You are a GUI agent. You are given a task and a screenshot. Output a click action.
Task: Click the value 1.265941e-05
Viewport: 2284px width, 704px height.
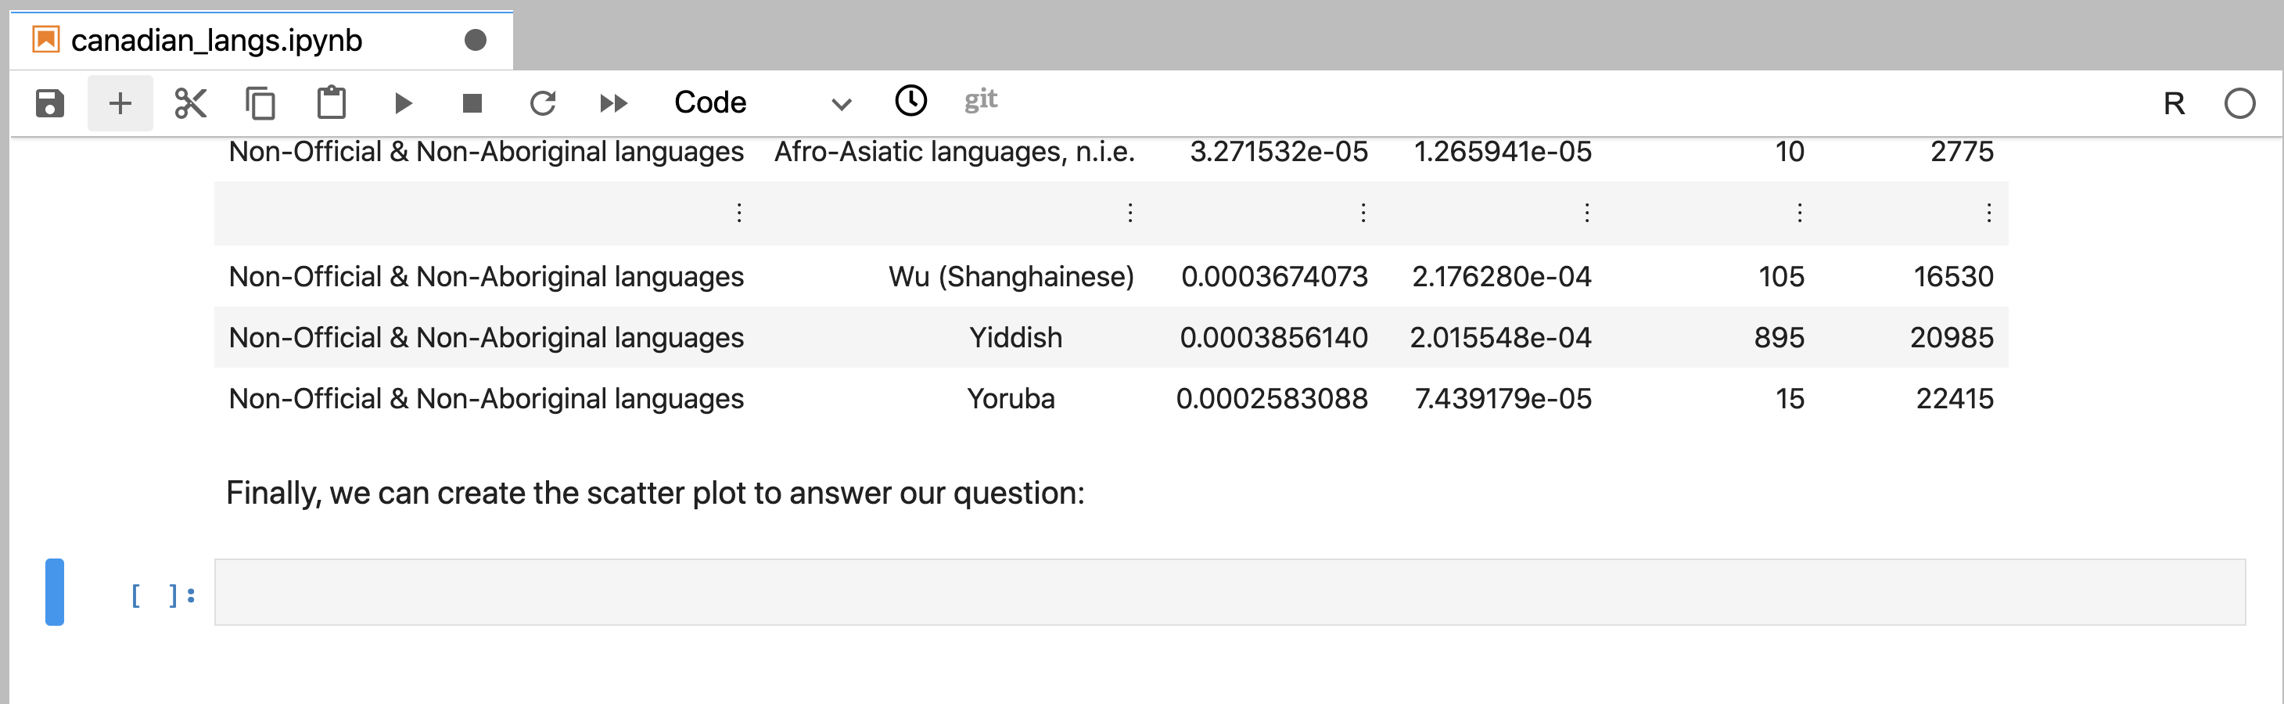click(x=1503, y=153)
